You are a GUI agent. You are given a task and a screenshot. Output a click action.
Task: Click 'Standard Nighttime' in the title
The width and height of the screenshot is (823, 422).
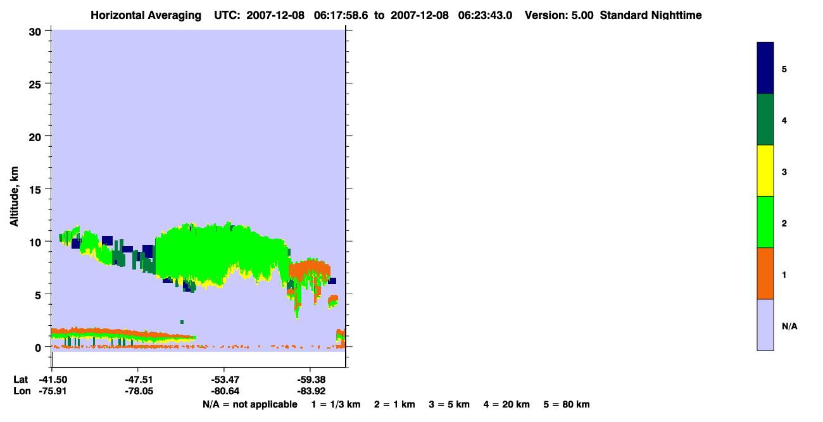click(x=651, y=15)
